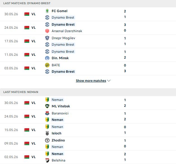Click VL league label on 15.05.26 row
This screenshot has width=176, height=164.
(33, 130)
